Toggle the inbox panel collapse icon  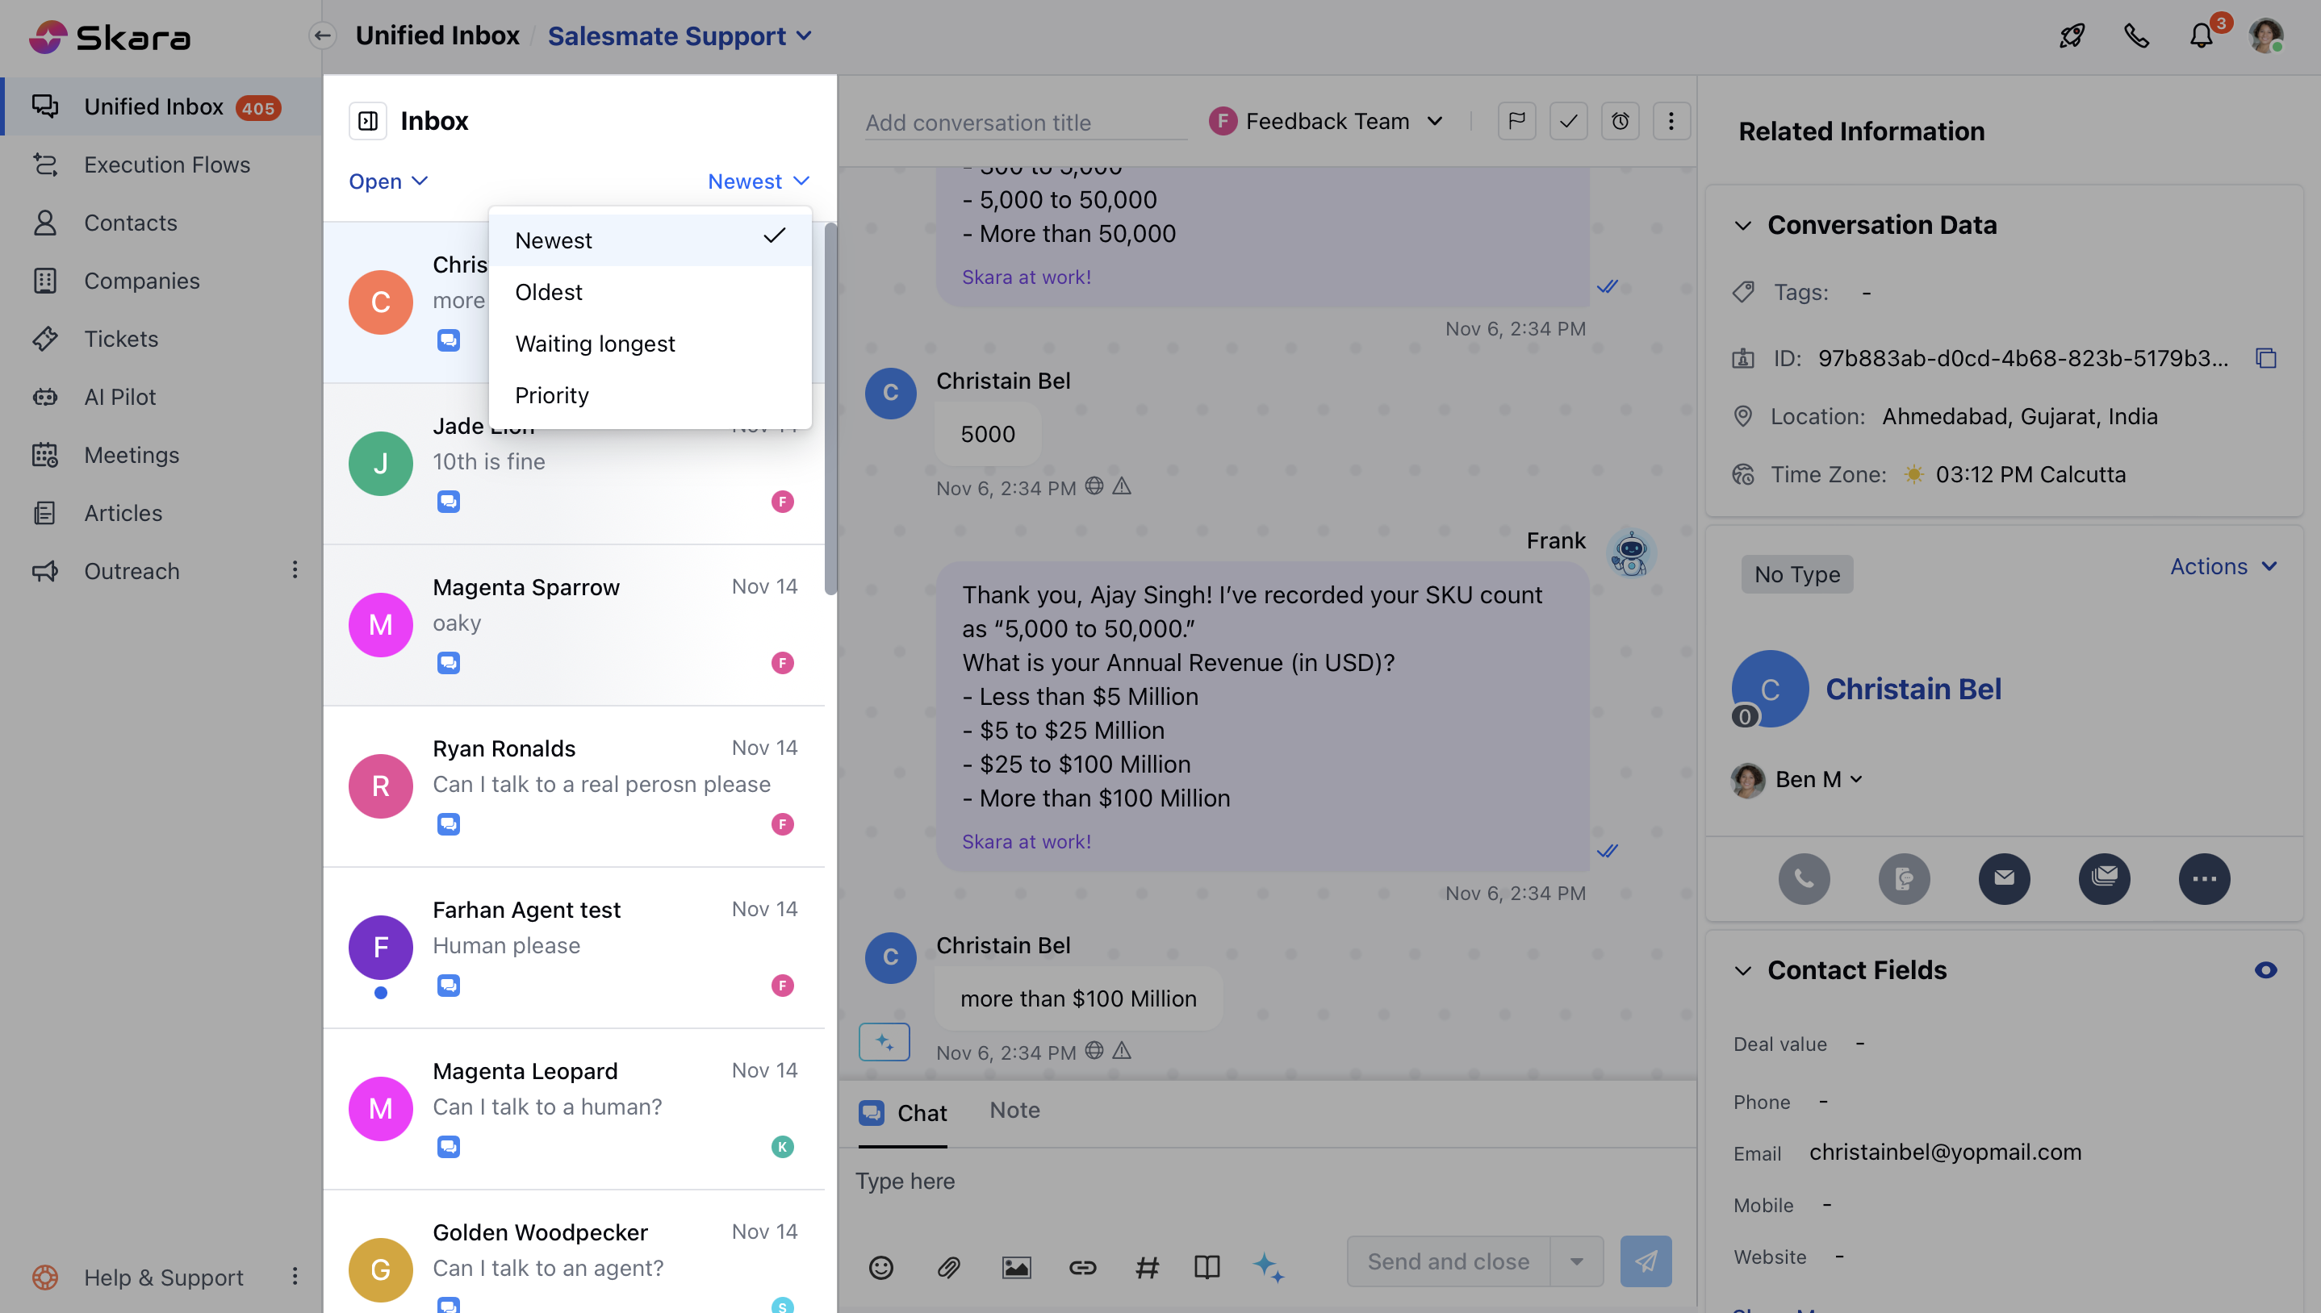coord(368,121)
